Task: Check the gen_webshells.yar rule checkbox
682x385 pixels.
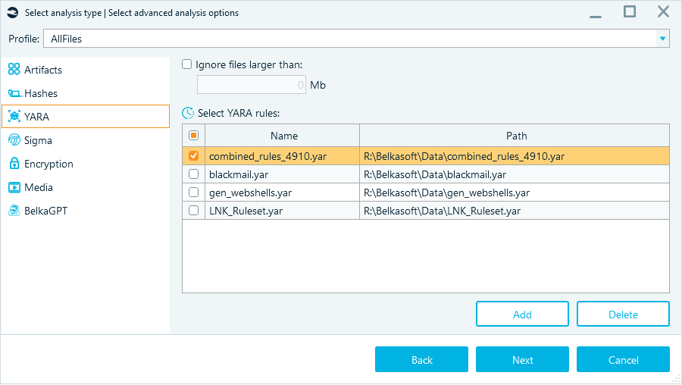Action: click(193, 192)
